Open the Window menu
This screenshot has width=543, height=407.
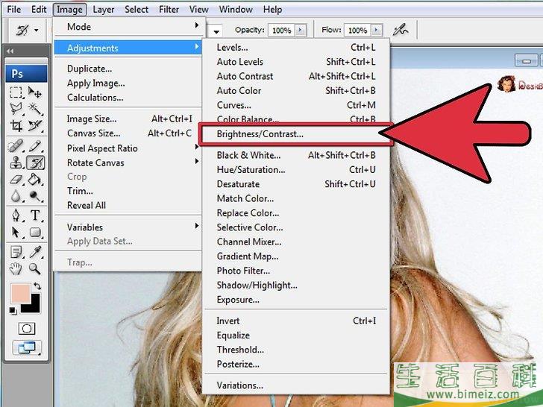click(236, 10)
